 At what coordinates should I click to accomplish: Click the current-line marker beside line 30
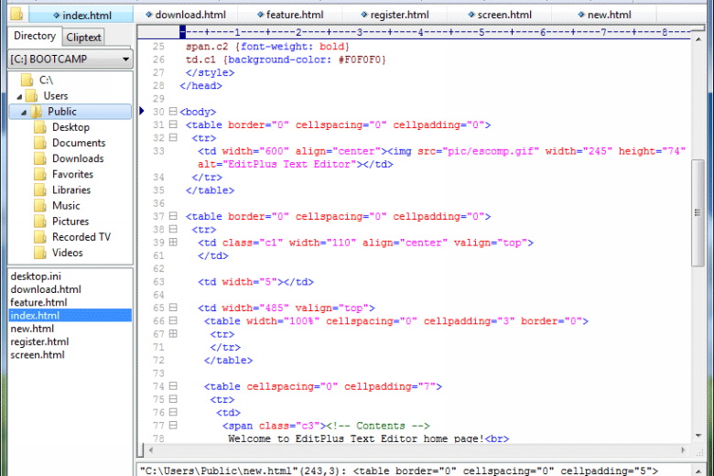tap(142, 111)
